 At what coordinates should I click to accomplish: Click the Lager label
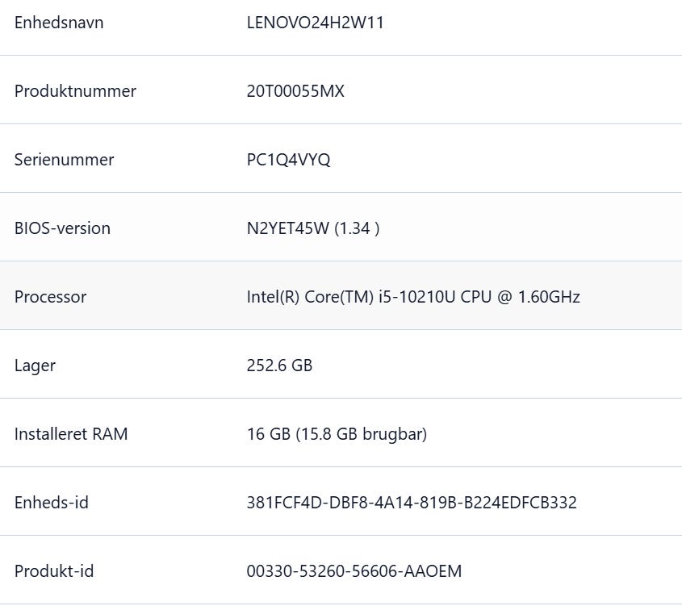[35, 366]
